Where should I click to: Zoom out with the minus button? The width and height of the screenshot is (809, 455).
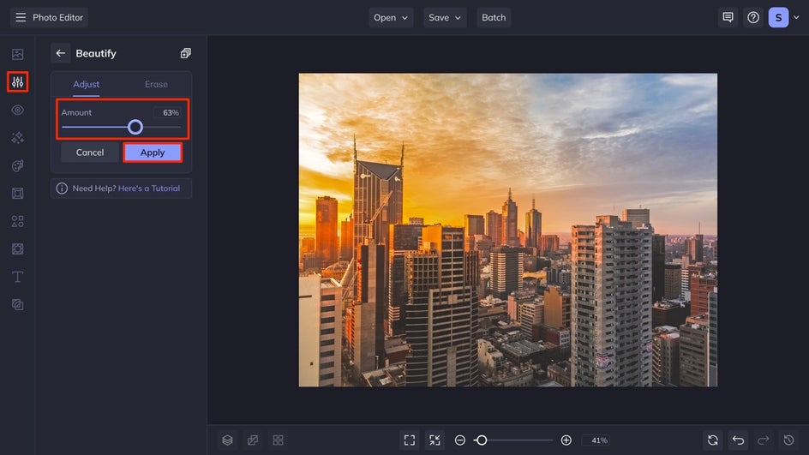pyautogui.click(x=460, y=440)
